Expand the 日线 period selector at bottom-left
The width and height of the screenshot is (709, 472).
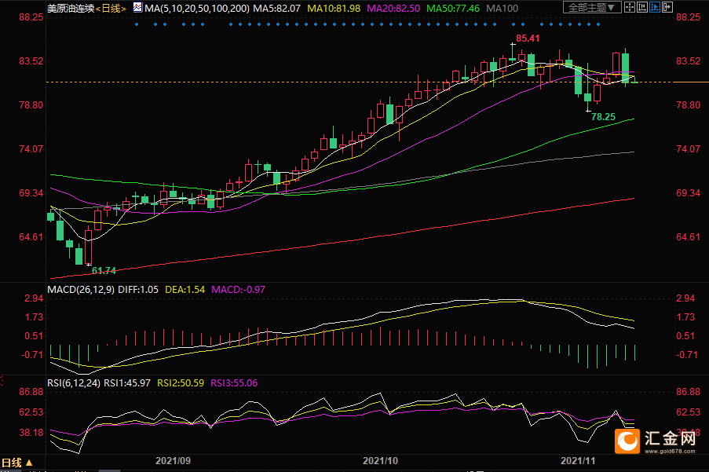(x=17, y=463)
